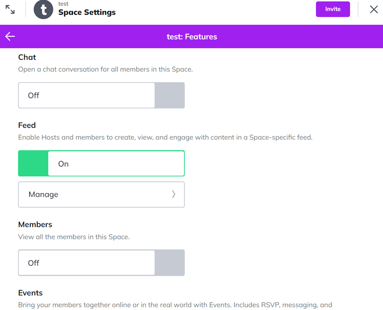
Task: Select the Members section heading
Action: pyautogui.click(x=35, y=225)
